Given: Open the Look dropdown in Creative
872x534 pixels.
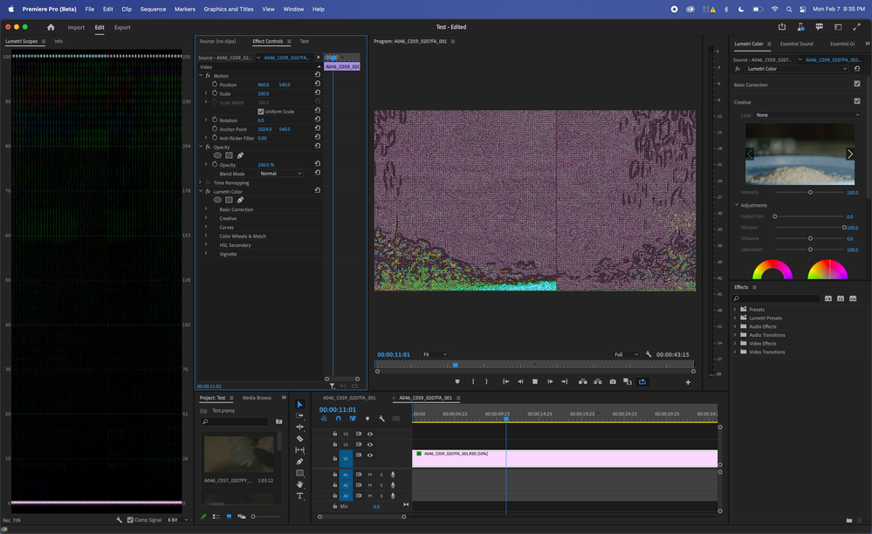Looking at the screenshot, I should click(807, 115).
